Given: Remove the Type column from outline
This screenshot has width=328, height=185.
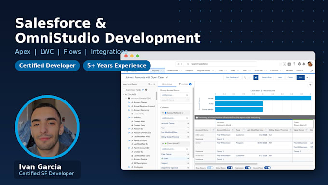Looking at the screenshot, I should tap(188, 128).
